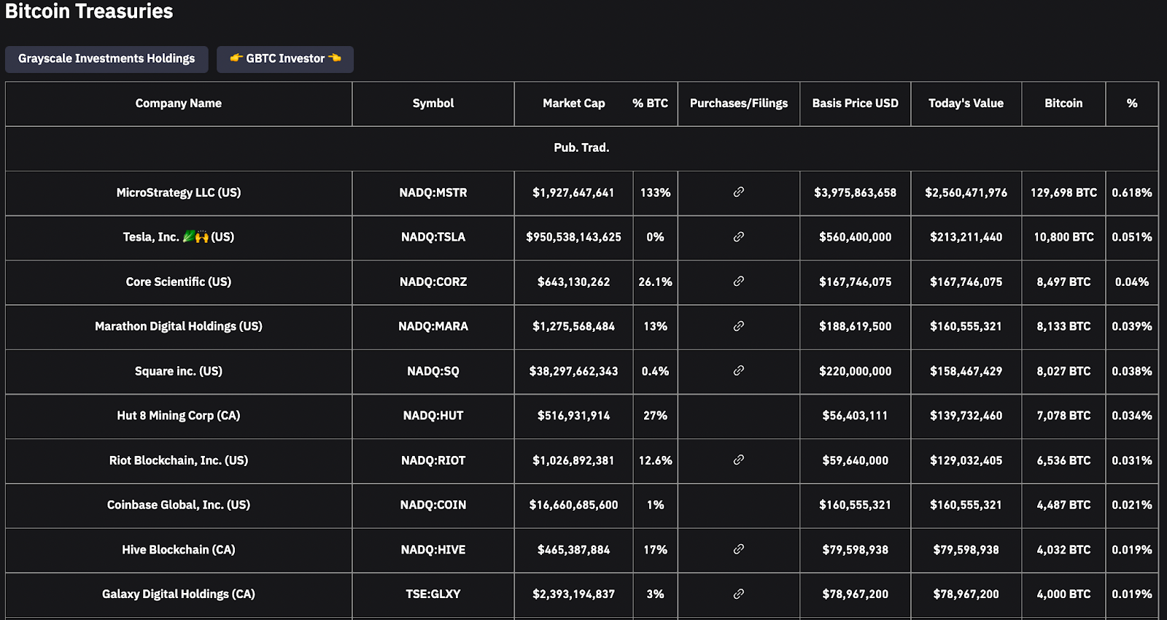This screenshot has height=620, width=1167.
Task: Open Core Scientific (US) company link
Action: pos(179,282)
